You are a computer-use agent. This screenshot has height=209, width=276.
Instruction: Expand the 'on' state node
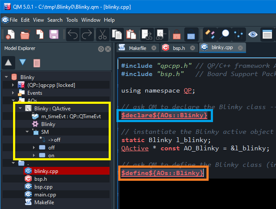pos(34,155)
